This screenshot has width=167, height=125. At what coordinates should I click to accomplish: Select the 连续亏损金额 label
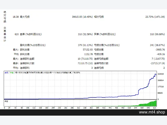click(101, 59)
